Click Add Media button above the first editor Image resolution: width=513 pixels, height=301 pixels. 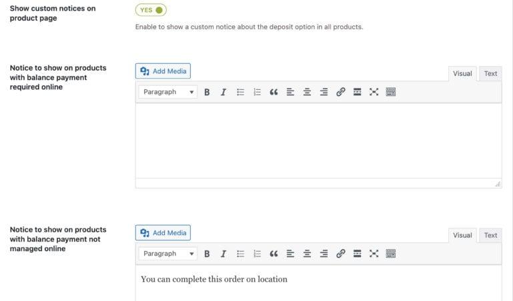coord(163,71)
